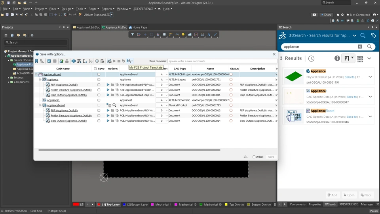The width and height of the screenshot is (380, 214).
Task: Click the Panels button in status bar
Action: (374, 211)
